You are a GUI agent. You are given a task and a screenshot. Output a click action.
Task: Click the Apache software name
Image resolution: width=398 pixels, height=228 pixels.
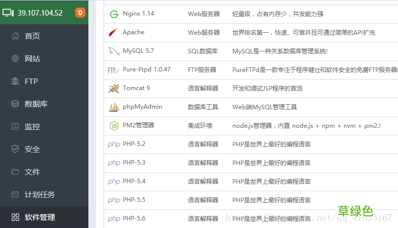[x=133, y=32]
